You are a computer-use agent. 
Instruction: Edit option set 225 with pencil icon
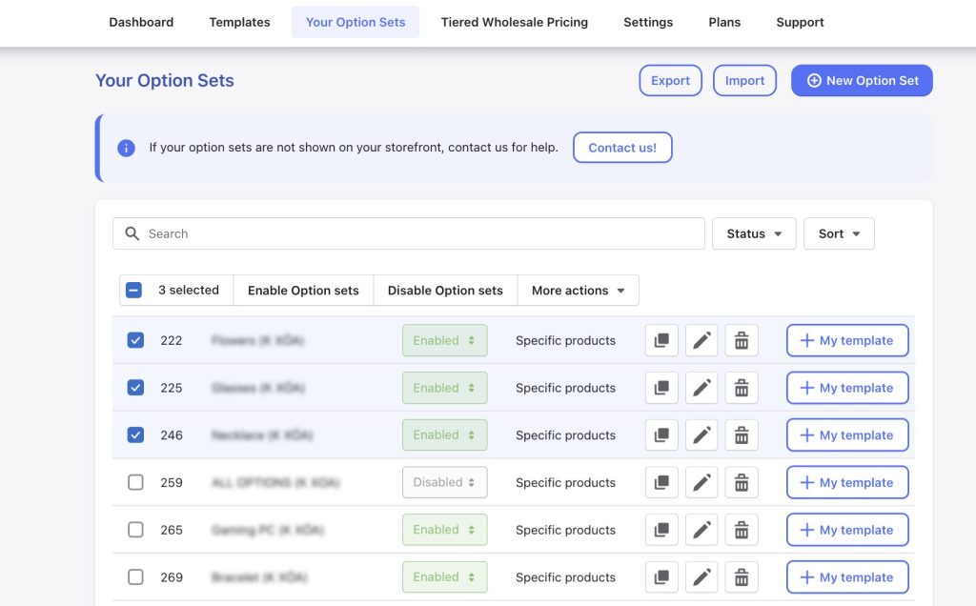[x=701, y=388]
